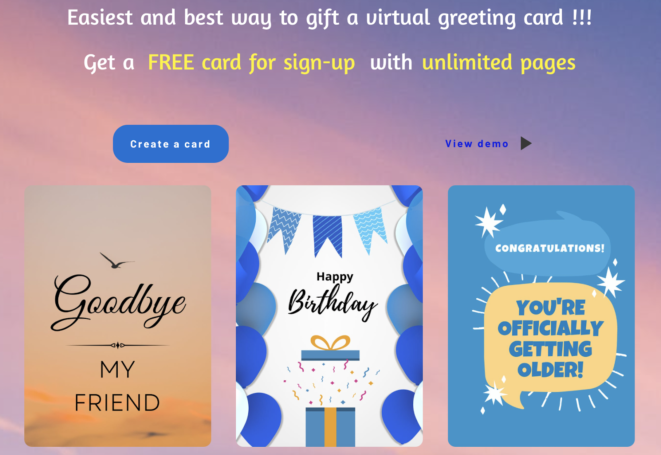Select the Goodbye My Friend card thumbnail
Screen dimensions: 661x455
click(118, 316)
